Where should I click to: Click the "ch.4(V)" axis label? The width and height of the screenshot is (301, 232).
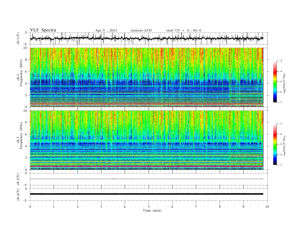pos(18,194)
